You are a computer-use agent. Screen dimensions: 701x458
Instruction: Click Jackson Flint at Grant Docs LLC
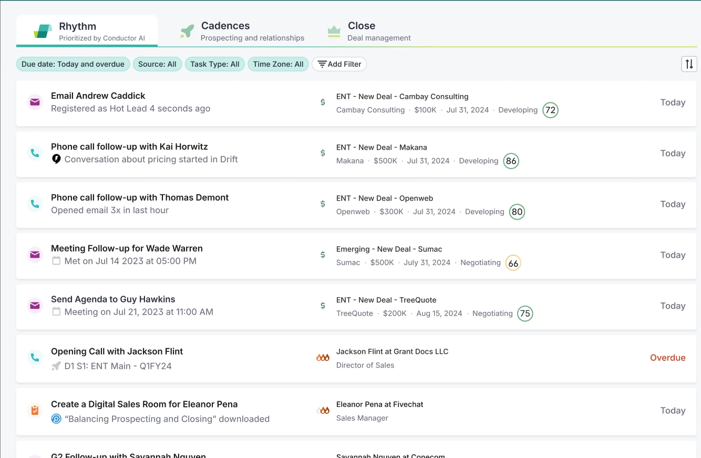392,351
